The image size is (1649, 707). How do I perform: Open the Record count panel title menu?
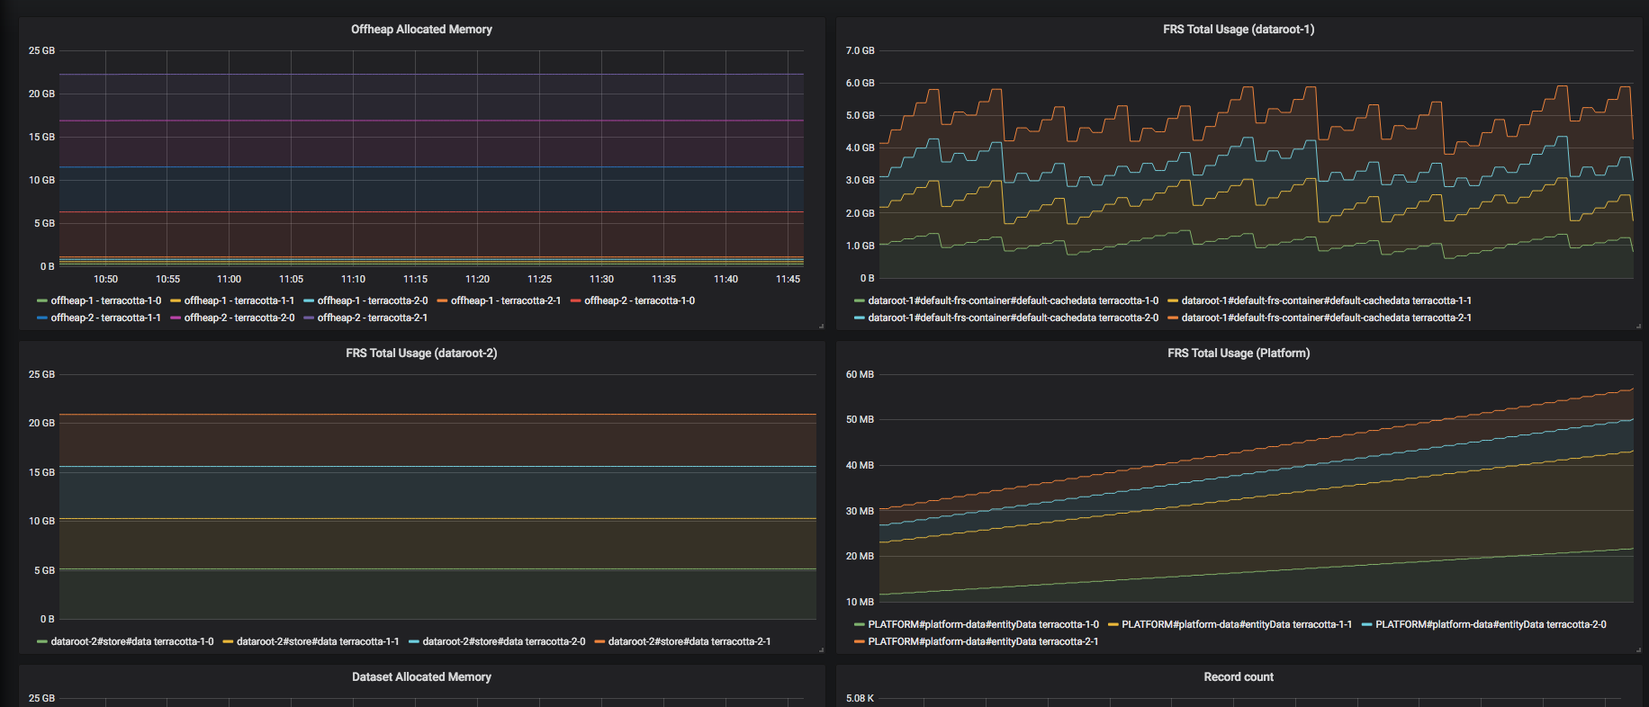(1239, 677)
